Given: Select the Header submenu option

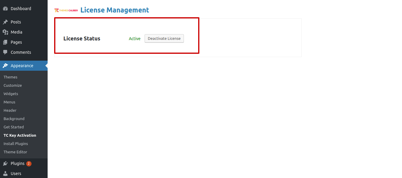Looking at the screenshot, I should pyautogui.click(x=10, y=110).
